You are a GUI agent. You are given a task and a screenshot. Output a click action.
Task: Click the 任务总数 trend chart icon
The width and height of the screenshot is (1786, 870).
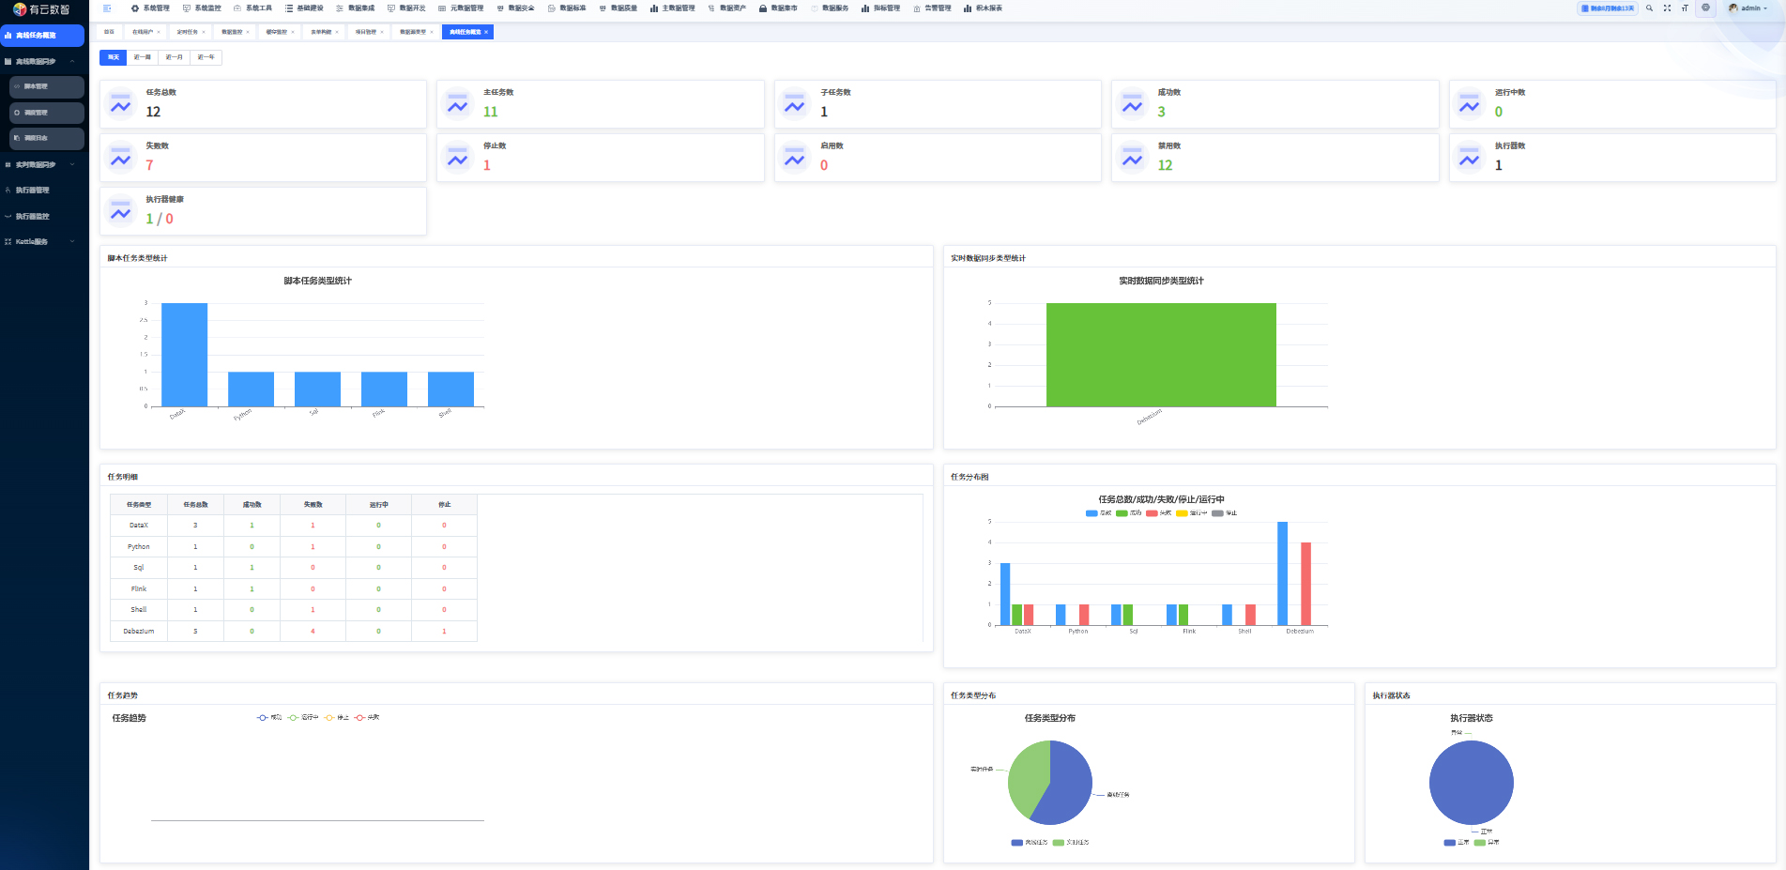[121, 103]
